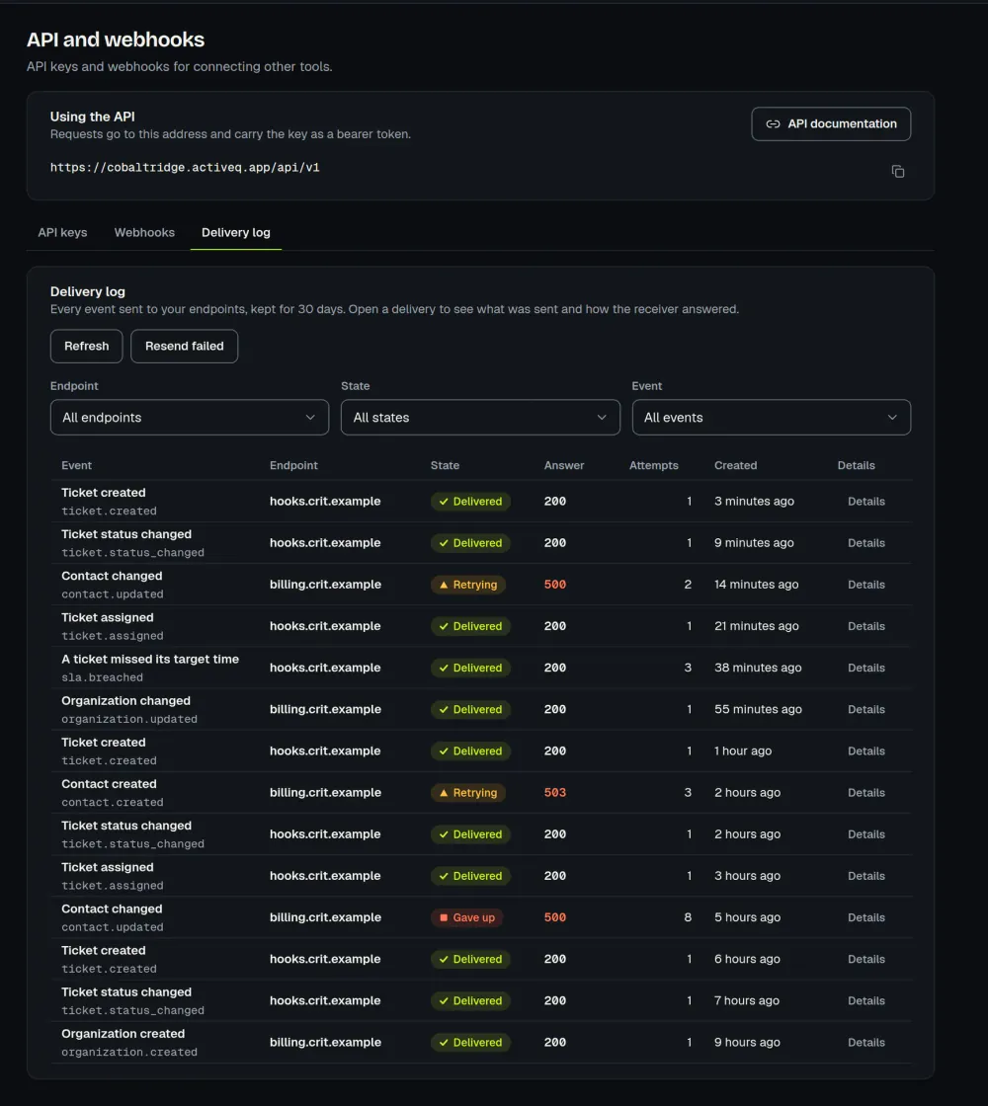Click the Answer column header

[564, 465]
